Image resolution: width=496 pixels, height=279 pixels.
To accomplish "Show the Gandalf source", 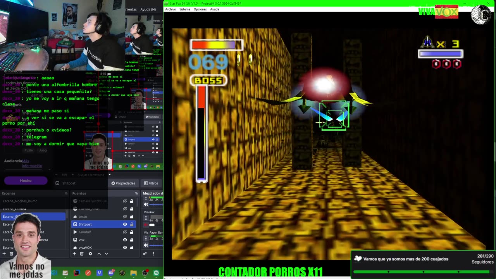I will (125, 232).
